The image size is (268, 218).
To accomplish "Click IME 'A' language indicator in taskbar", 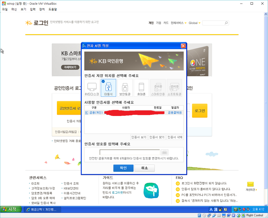I will pos(211,209).
